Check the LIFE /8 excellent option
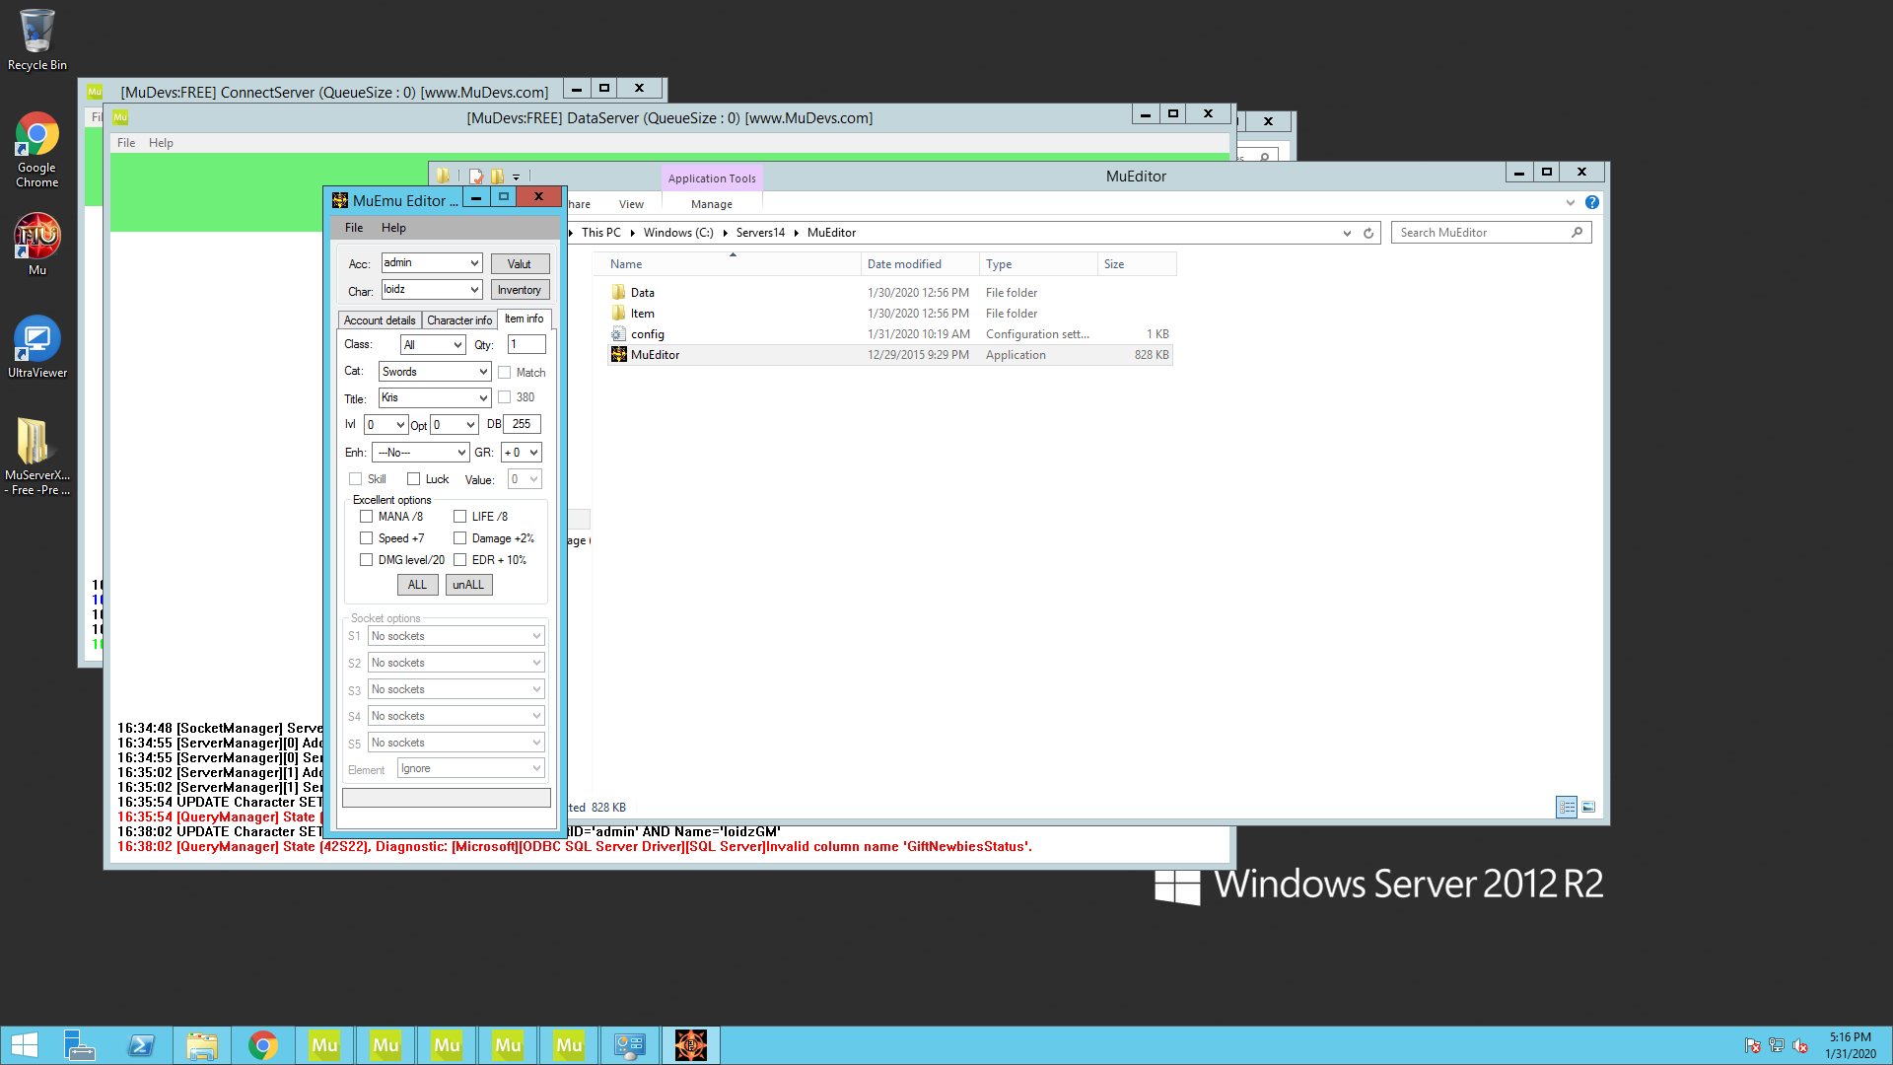This screenshot has height=1065, width=1893. pyautogui.click(x=459, y=517)
